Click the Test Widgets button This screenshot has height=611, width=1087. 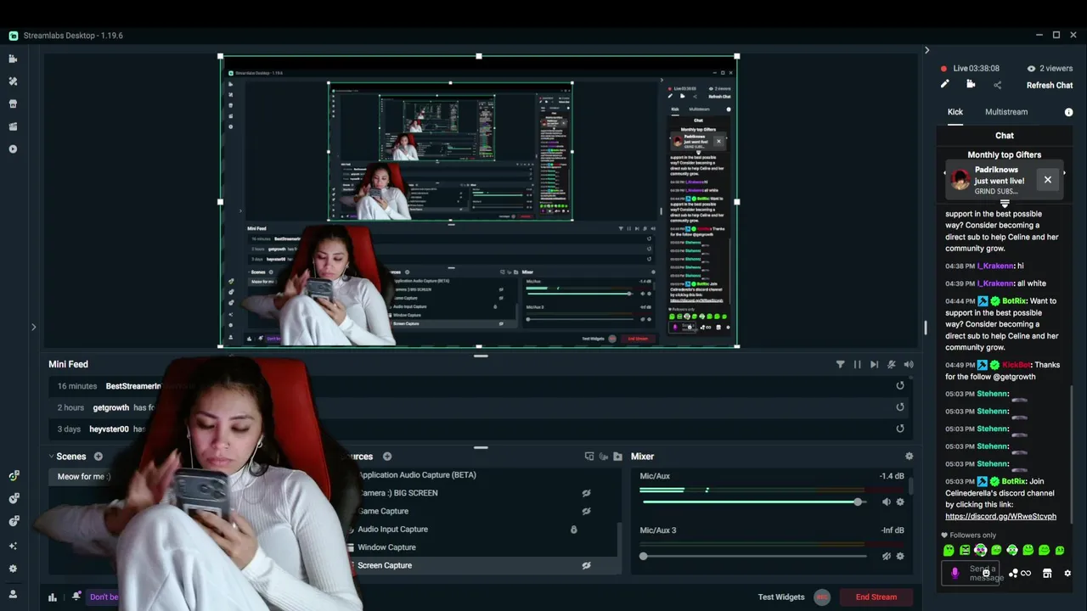click(x=781, y=597)
